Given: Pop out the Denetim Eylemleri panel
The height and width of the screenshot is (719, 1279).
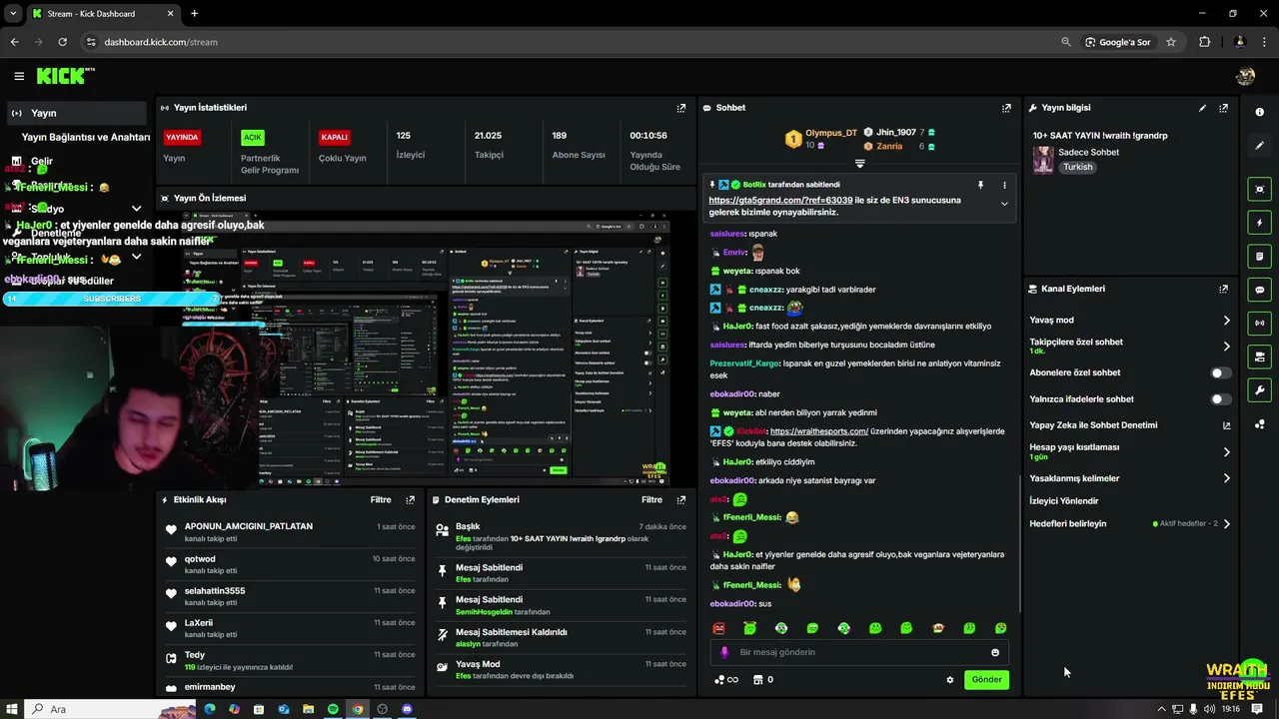Looking at the screenshot, I should [x=681, y=499].
